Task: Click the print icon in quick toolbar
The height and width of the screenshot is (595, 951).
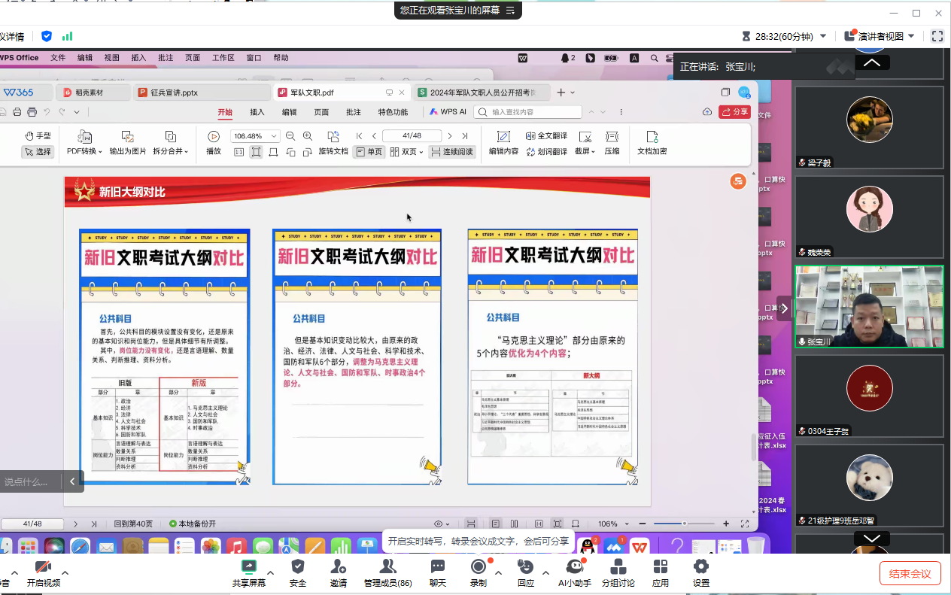Action: point(32,112)
